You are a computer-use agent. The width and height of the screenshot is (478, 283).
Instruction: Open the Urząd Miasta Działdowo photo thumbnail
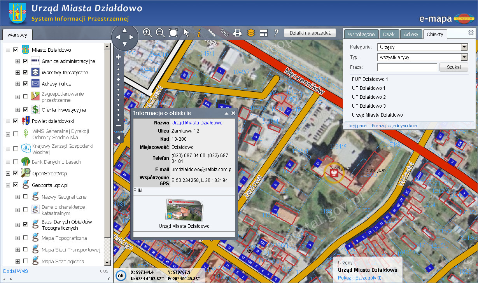tap(184, 210)
